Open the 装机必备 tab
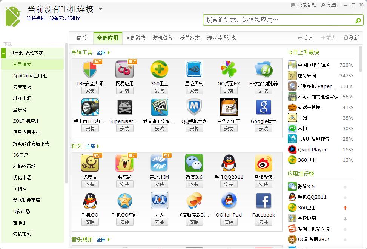Viewport: 367px width, 249px height. click(x=163, y=38)
